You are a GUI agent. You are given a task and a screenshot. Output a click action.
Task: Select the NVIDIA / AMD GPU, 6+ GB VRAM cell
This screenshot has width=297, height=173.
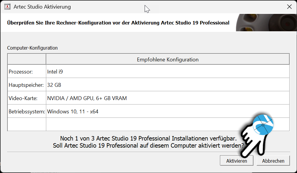point(168,98)
